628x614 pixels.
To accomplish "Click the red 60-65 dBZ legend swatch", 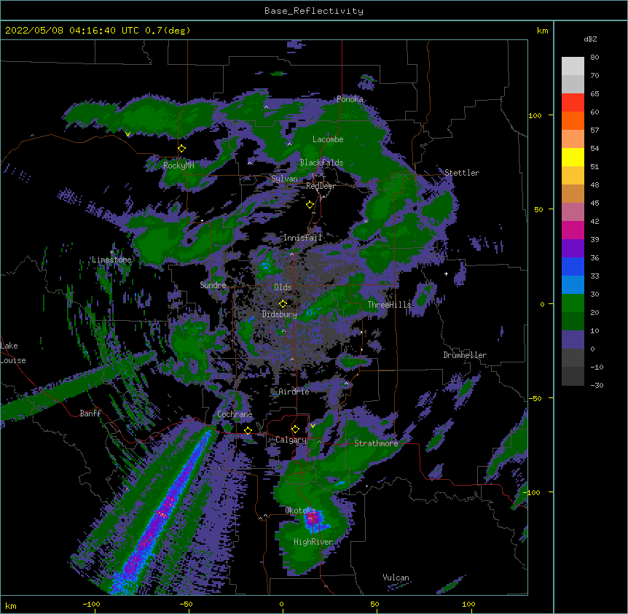I will coord(573,103).
